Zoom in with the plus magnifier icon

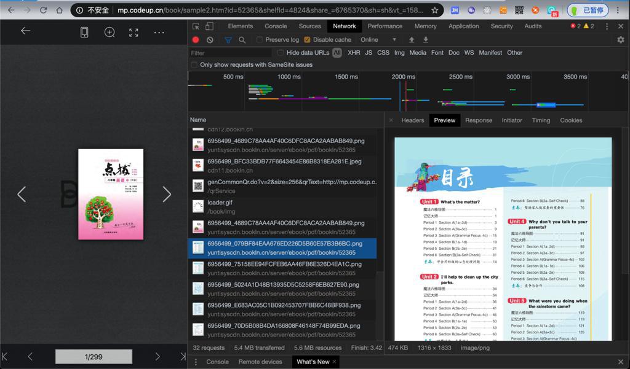110,32
